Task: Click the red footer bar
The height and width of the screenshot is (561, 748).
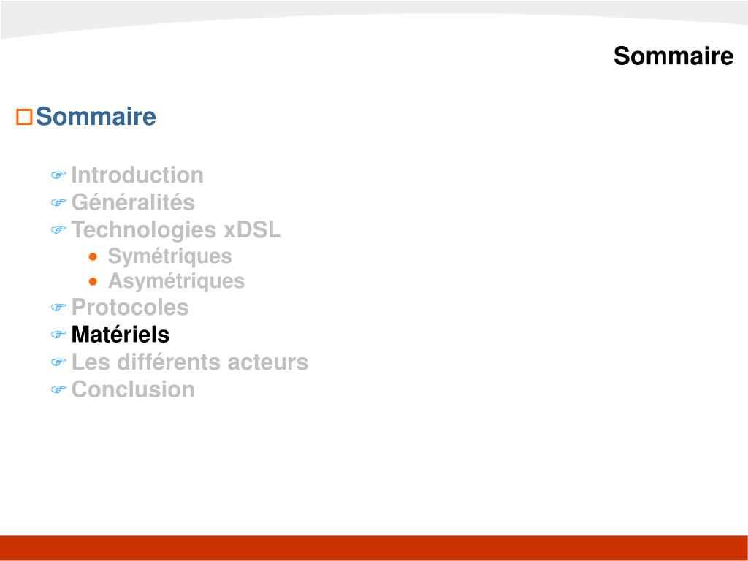Action: (374, 548)
